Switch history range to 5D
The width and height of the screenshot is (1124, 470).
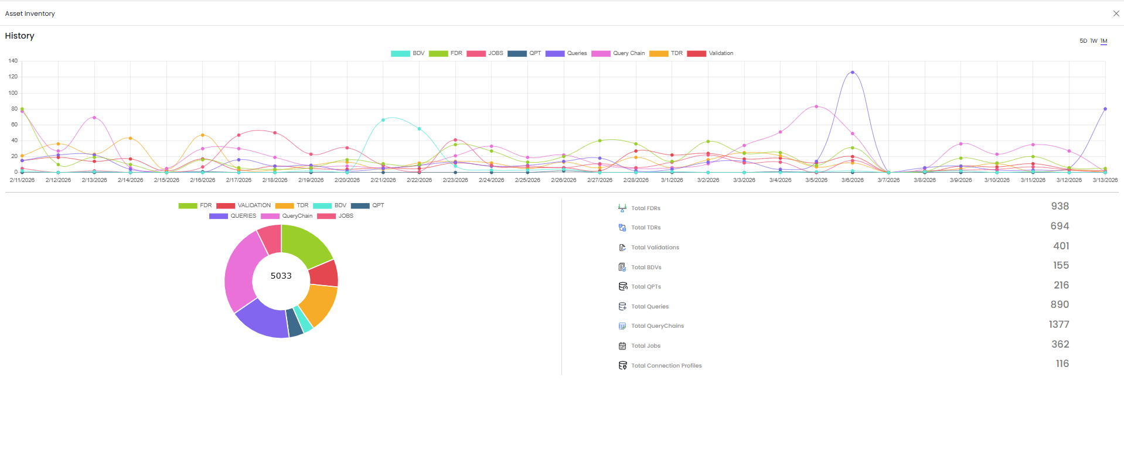(1083, 41)
